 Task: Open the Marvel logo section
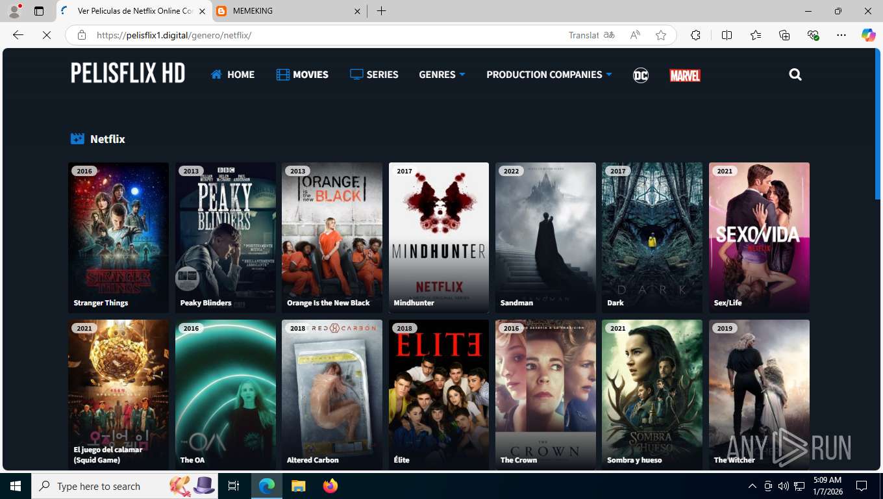(x=685, y=75)
